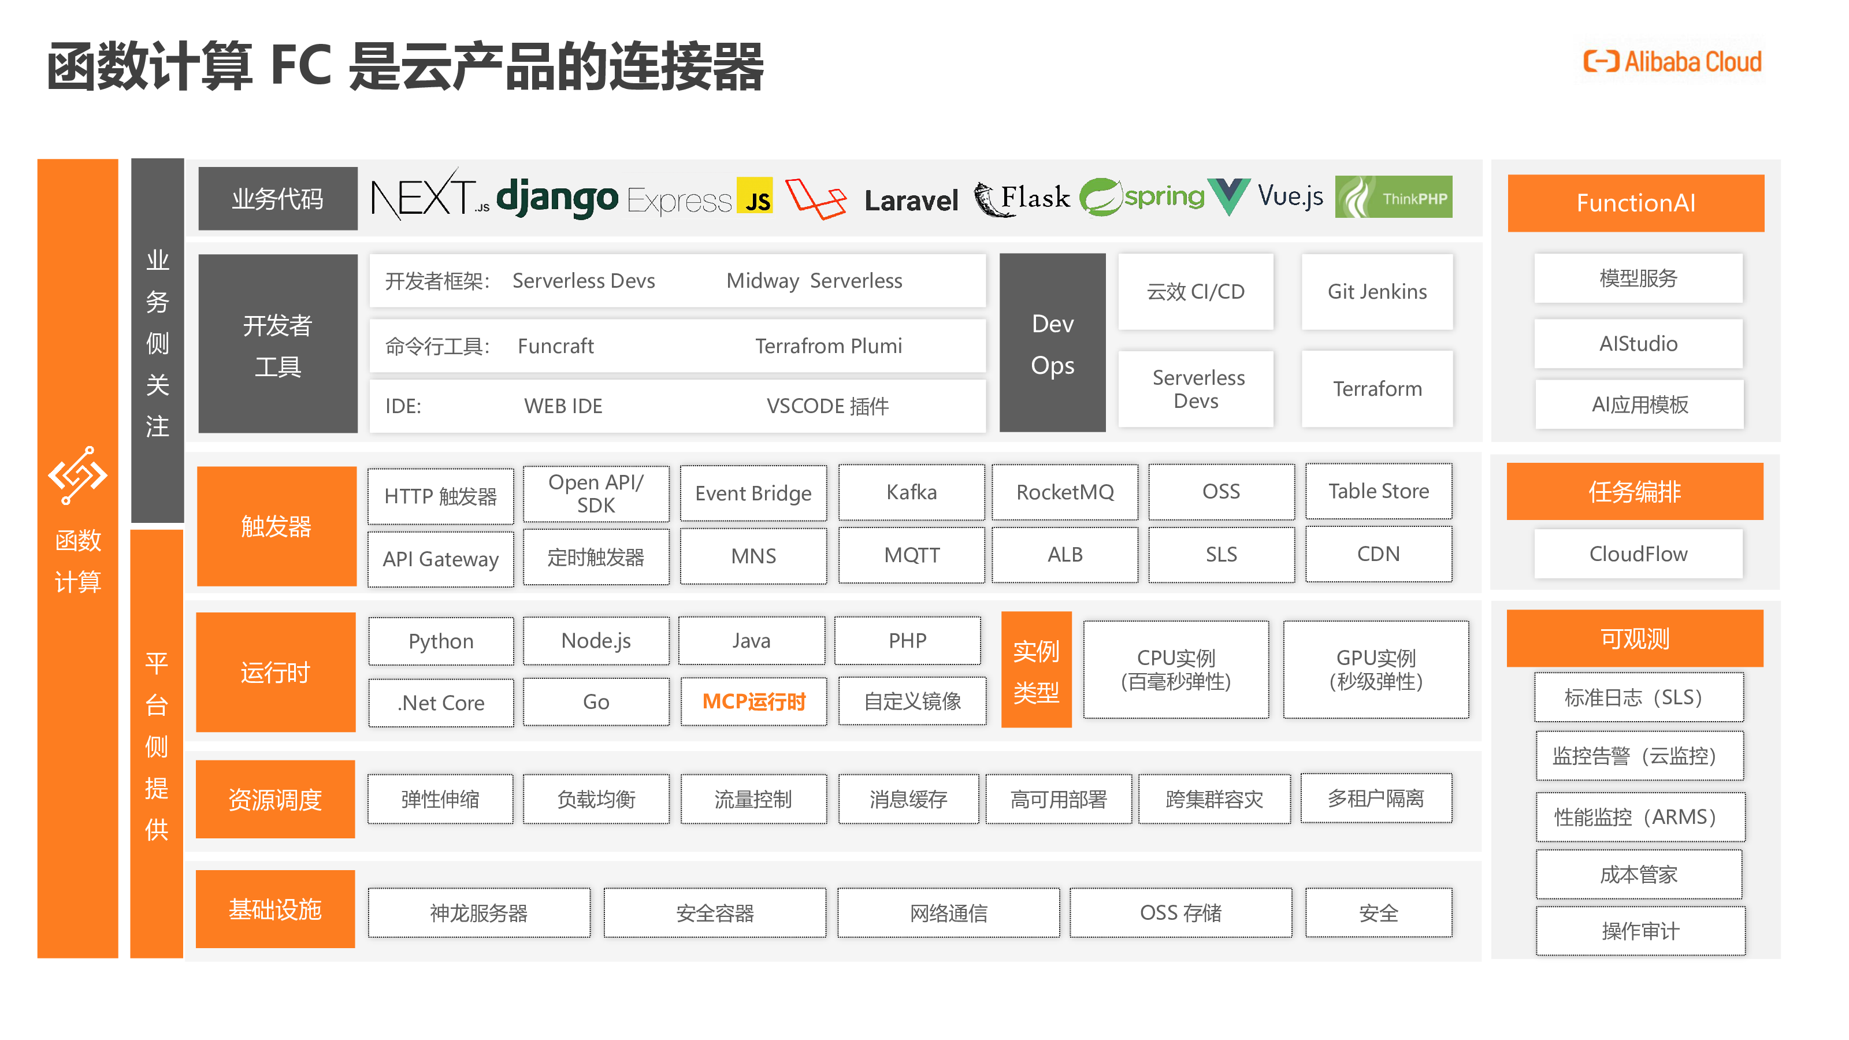The height and width of the screenshot is (1040, 1849).
Task: Click the 基础设施 orange label
Action: [x=276, y=909]
